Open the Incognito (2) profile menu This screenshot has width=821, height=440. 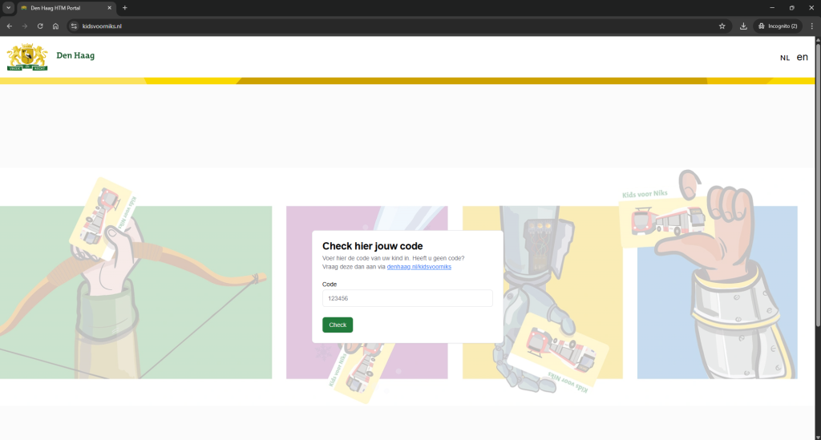777,26
